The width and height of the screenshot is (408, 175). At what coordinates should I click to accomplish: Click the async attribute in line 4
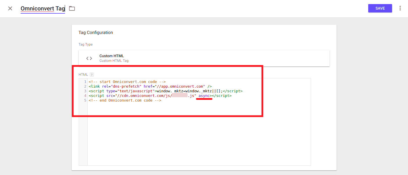[204, 96]
